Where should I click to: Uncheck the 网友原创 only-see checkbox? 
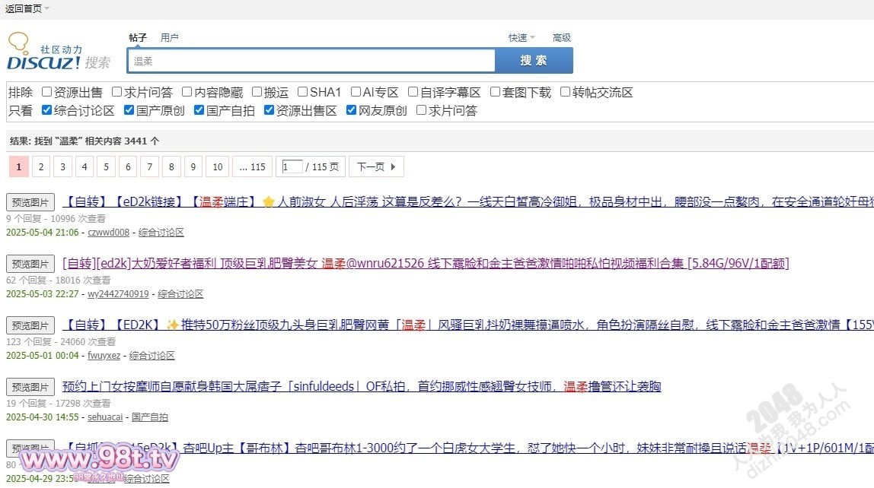click(x=351, y=110)
